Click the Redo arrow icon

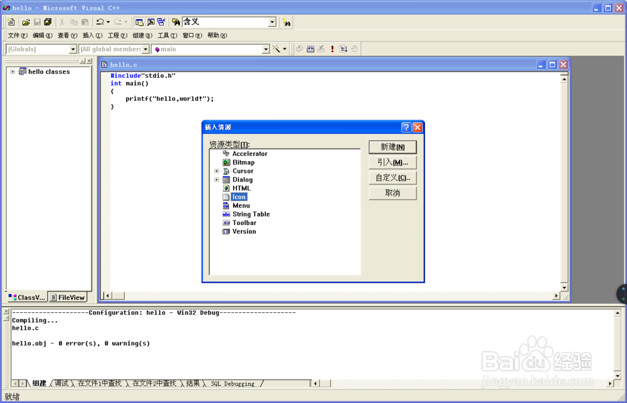[x=118, y=22]
